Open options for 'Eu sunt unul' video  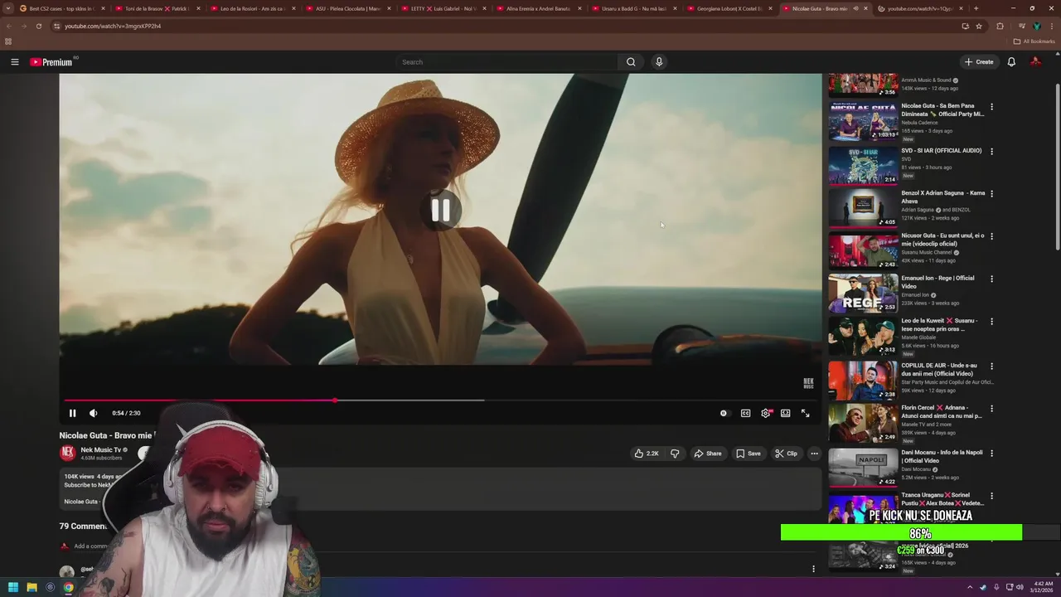click(991, 236)
